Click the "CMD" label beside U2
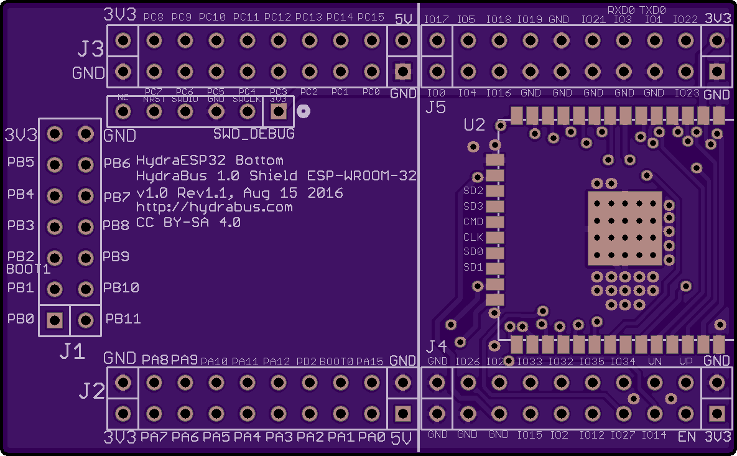 (473, 221)
